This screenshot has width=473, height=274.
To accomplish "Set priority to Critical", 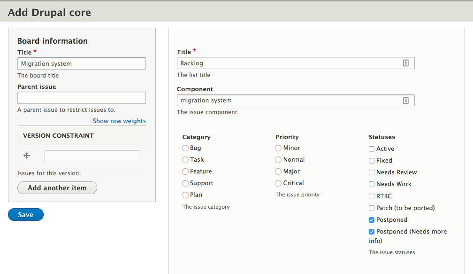I will tap(278, 183).
